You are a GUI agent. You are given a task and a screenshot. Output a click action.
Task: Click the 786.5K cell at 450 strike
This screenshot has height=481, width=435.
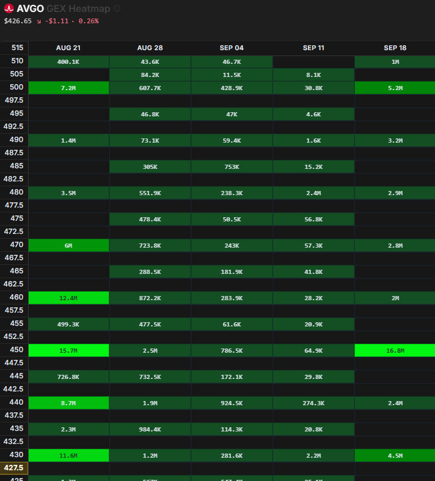coord(232,350)
